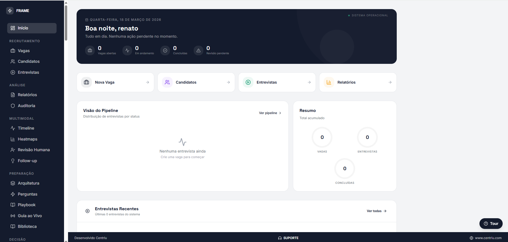Viewport: 508px width, 242px height.
Task: Click the arrow on Entrevistas card
Action: [309, 82]
